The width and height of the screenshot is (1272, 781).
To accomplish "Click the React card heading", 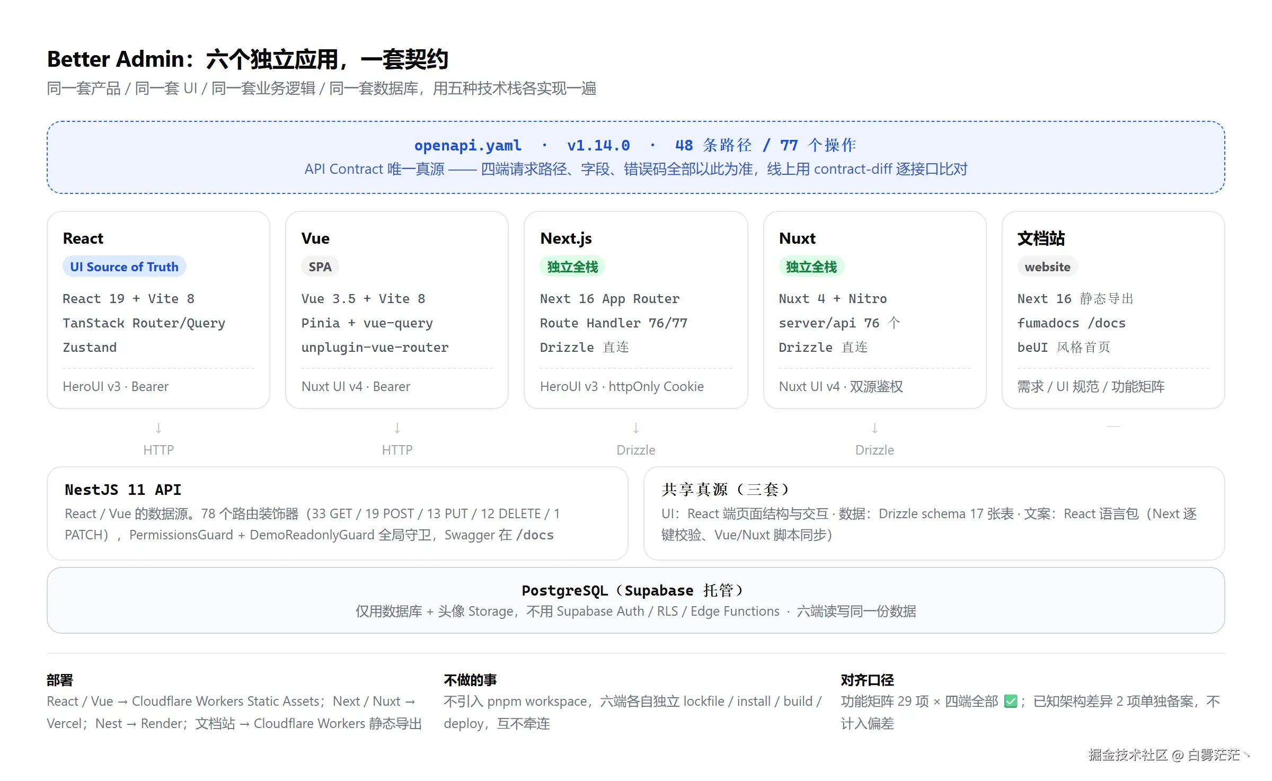I will (x=83, y=238).
